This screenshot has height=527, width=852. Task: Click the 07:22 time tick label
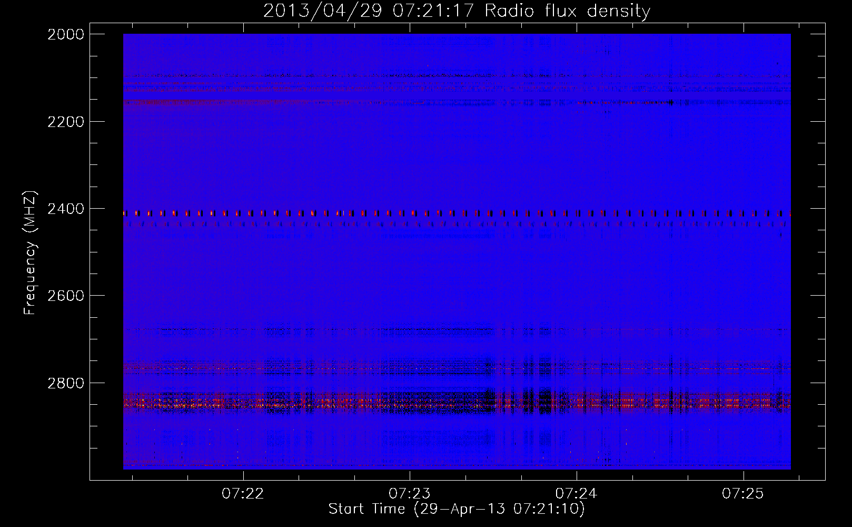point(243,494)
